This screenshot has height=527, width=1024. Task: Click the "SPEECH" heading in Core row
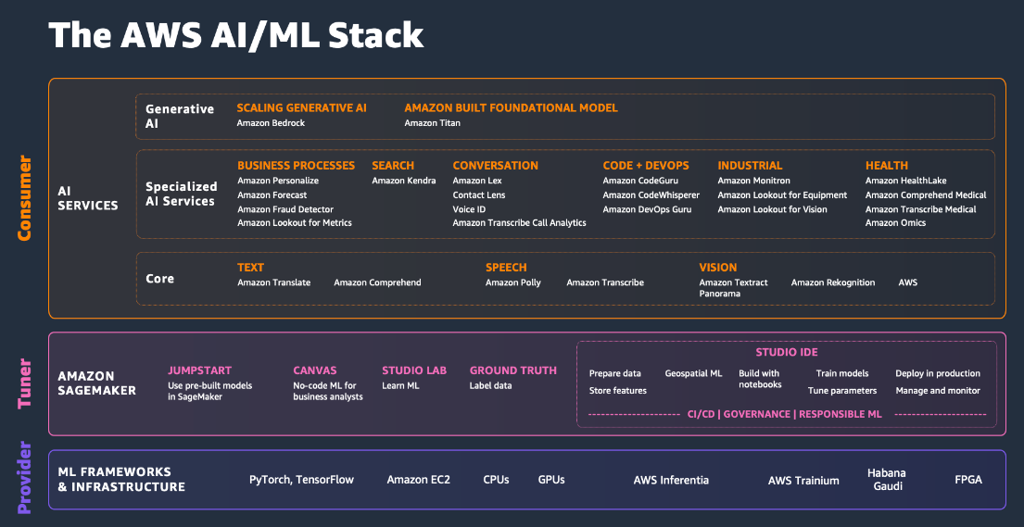tap(506, 268)
